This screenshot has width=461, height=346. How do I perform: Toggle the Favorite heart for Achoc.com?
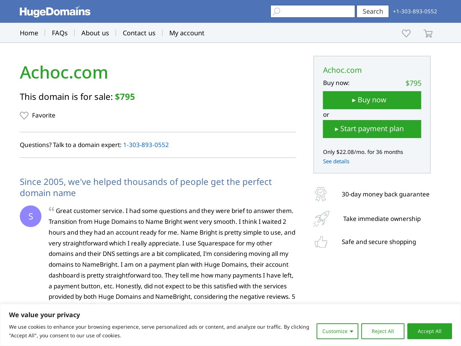point(24,116)
